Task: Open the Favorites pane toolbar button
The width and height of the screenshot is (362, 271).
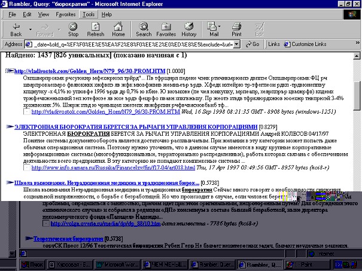Action: 166,29
